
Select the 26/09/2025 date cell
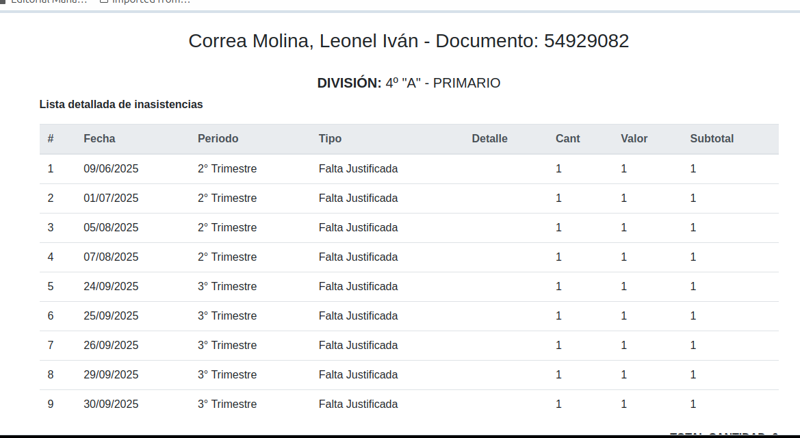tap(111, 346)
